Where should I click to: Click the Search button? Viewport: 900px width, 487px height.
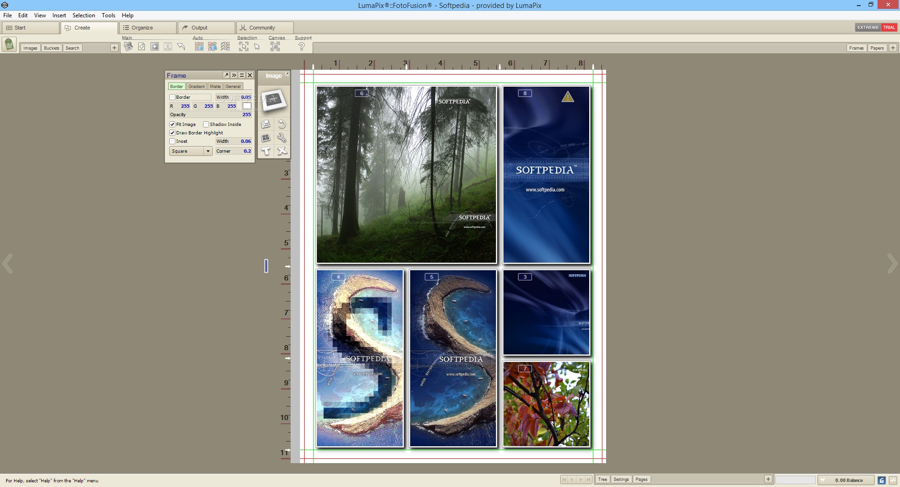point(72,48)
